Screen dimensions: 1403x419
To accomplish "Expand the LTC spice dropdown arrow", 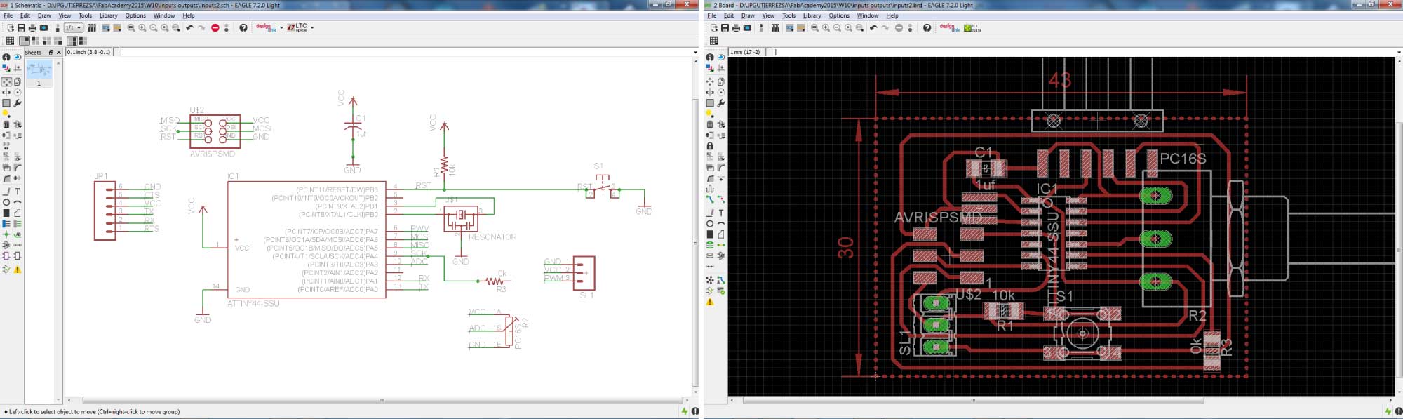I will [312, 28].
